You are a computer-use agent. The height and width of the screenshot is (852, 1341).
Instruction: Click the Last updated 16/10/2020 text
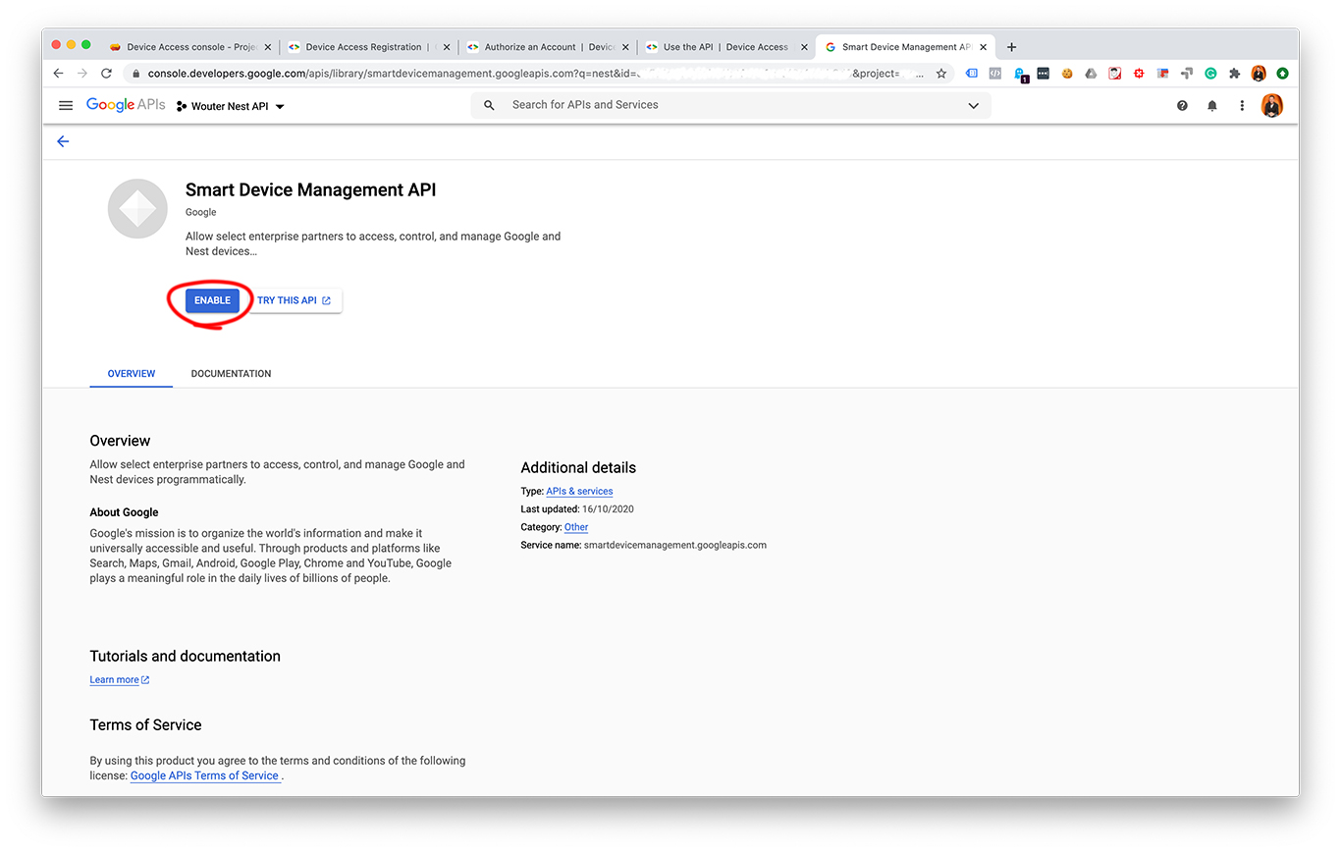(577, 509)
